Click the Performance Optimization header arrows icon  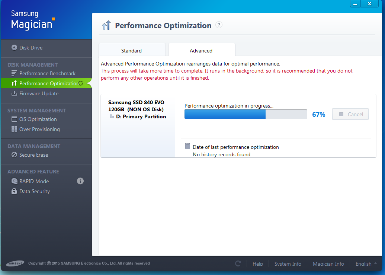click(x=106, y=25)
